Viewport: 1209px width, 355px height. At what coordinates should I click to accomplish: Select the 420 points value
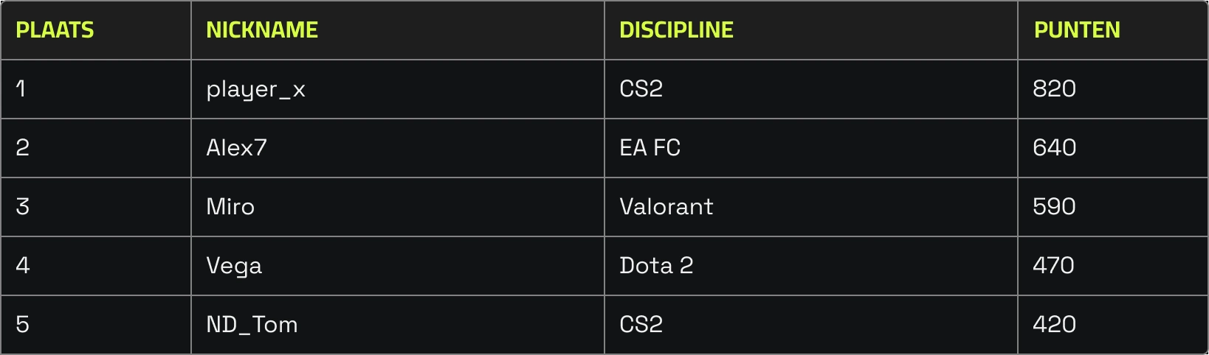coord(1054,325)
